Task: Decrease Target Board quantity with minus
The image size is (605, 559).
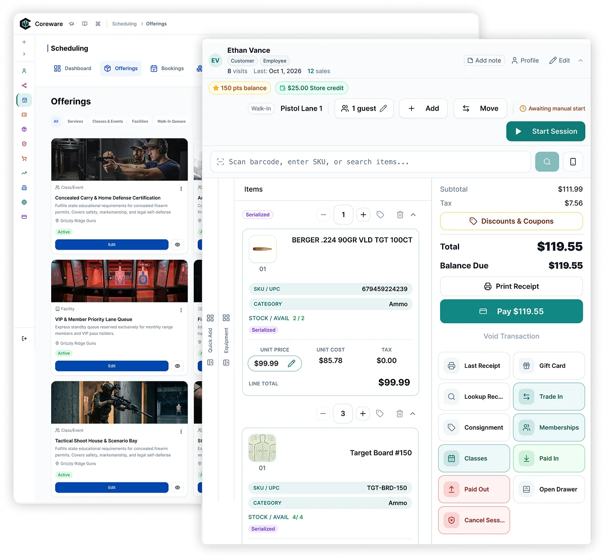Action: [323, 414]
